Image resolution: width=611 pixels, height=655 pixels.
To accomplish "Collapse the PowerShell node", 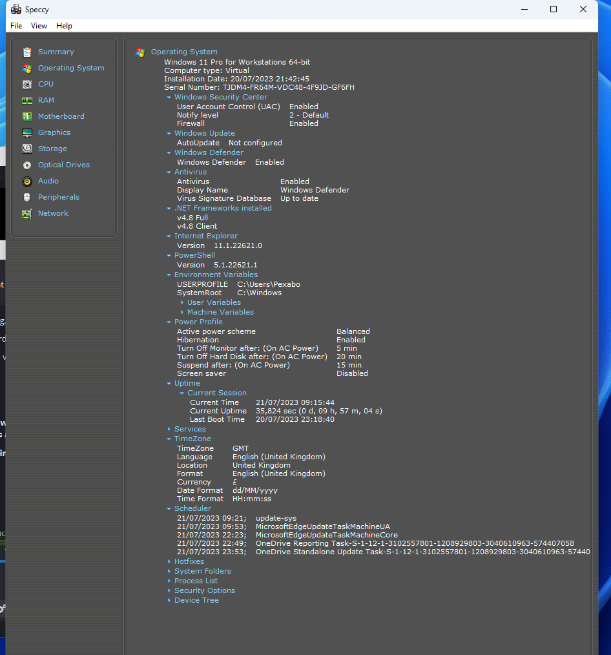I will 169,256.
